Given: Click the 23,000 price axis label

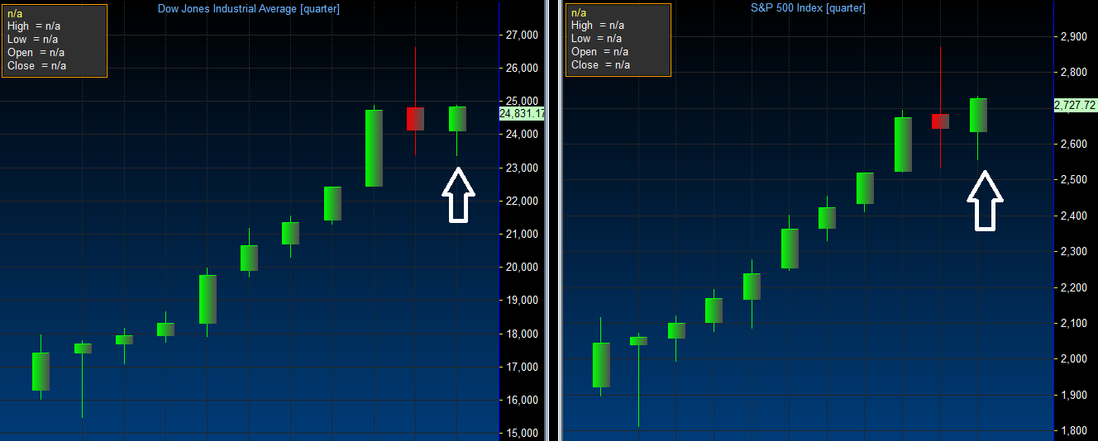Looking at the screenshot, I should (522, 168).
